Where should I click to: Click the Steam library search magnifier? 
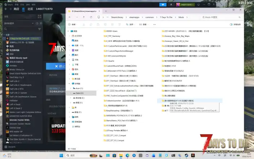(x=5, y=29)
